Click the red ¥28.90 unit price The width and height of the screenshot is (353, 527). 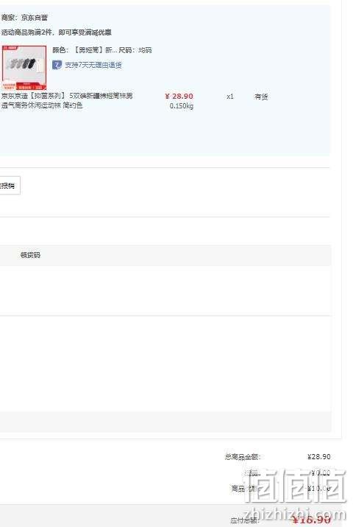[179, 96]
